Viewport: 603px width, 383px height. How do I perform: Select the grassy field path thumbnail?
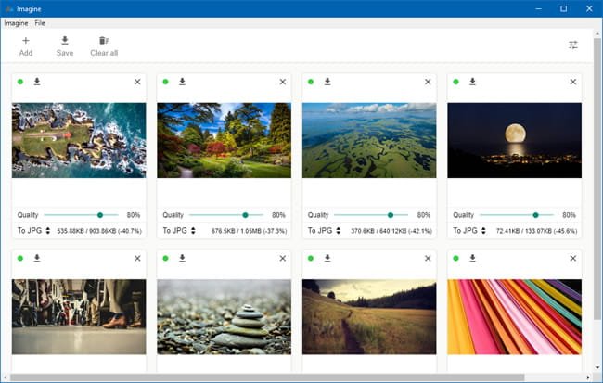coord(369,316)
